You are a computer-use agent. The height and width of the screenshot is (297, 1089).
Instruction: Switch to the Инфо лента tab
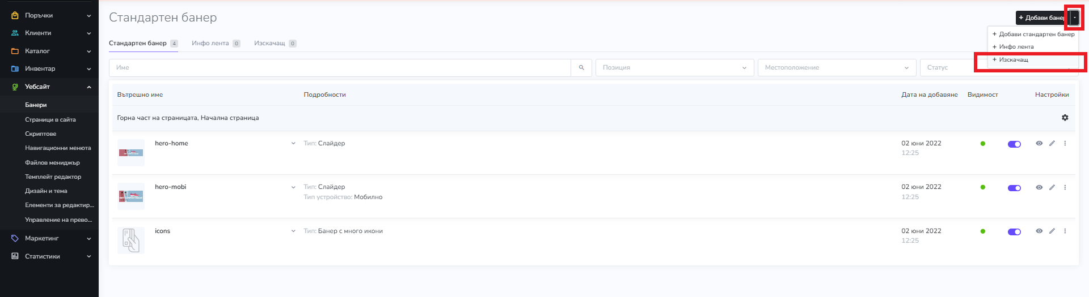210,44
